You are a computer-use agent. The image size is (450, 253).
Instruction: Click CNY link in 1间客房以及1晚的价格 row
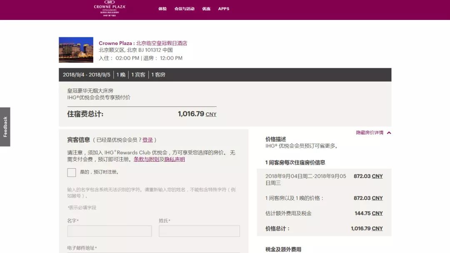pyautogui.click(x=377, y=198)
